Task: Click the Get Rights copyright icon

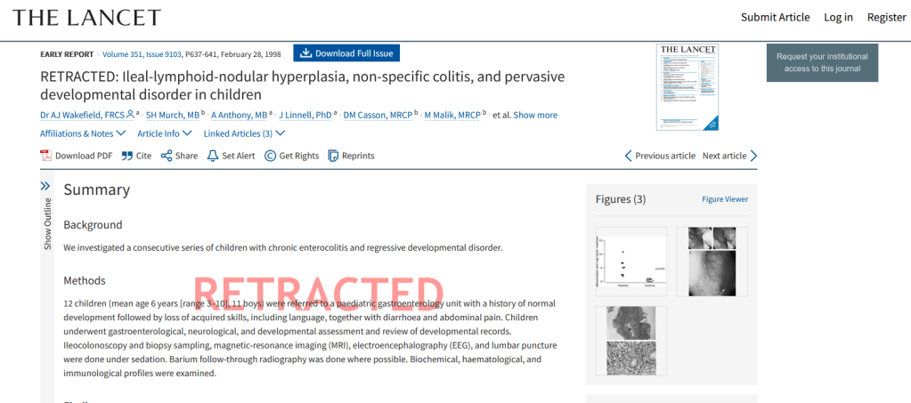Action: coord(270,156)
